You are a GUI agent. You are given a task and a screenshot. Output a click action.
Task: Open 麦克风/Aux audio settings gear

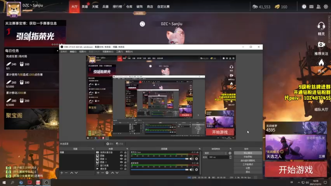(197, 159)
